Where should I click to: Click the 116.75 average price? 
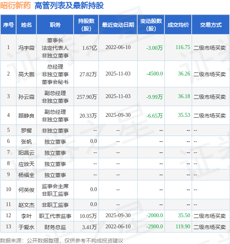coord(183,47)
